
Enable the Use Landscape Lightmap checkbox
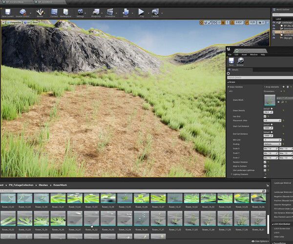(265, 170)
